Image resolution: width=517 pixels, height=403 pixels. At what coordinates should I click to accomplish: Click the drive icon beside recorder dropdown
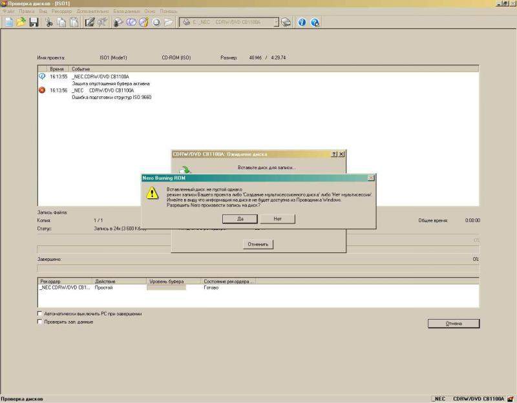click(286, 23)
